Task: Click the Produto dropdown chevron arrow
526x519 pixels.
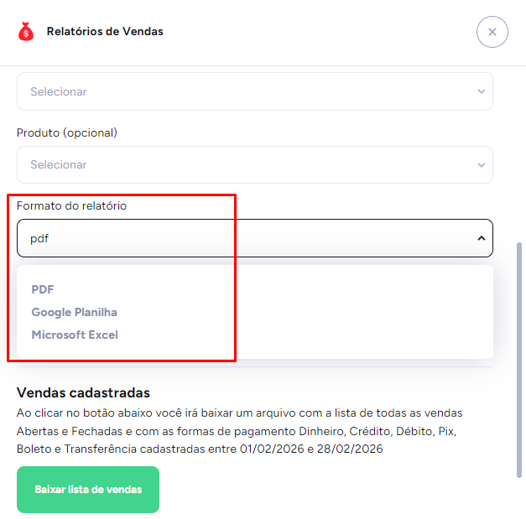Action: (x=481, y=165)
